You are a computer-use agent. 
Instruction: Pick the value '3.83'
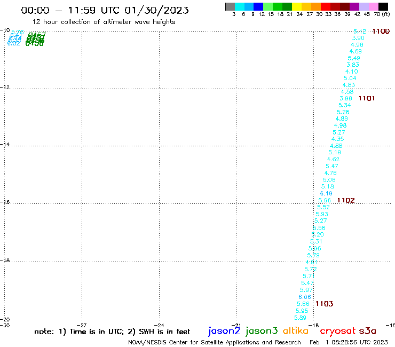coord(353,65)
